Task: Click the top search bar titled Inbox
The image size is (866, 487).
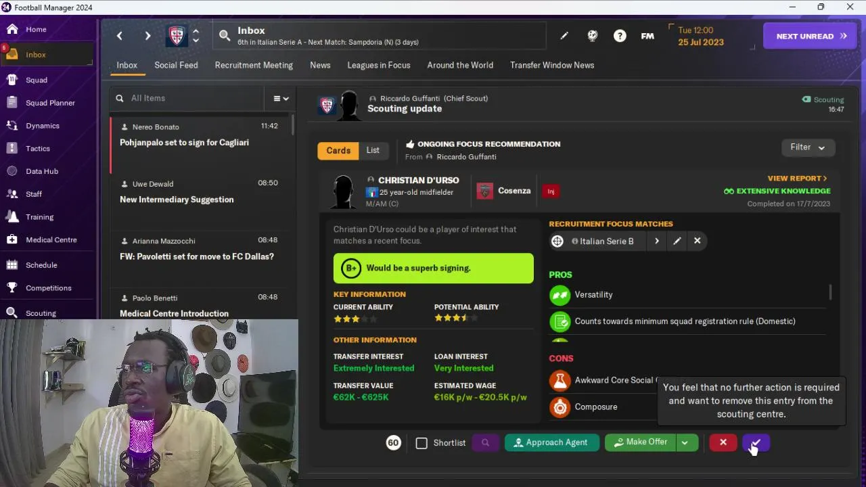Action: tap(380, 36)
